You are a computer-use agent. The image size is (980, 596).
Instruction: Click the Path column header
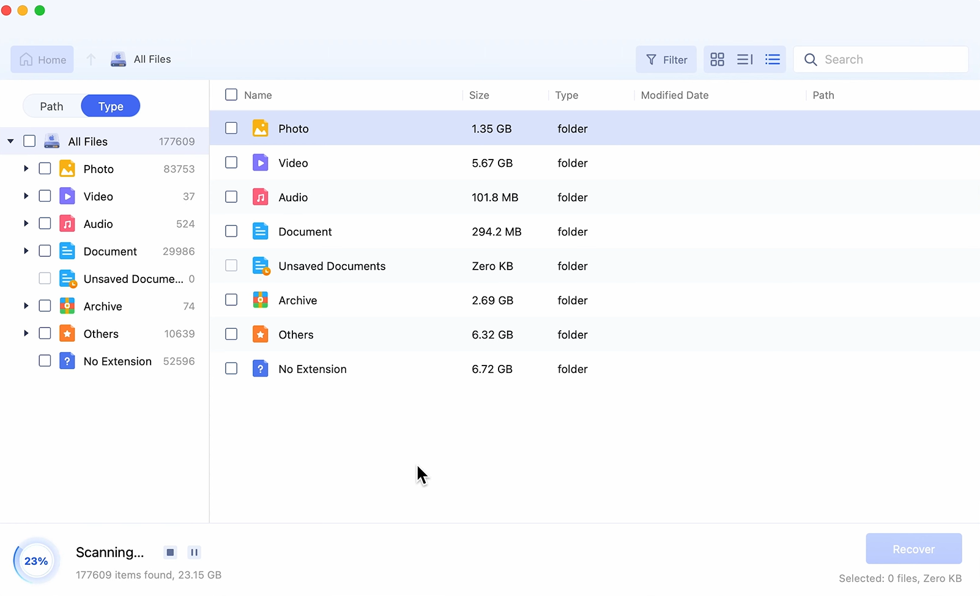(823, 95)
